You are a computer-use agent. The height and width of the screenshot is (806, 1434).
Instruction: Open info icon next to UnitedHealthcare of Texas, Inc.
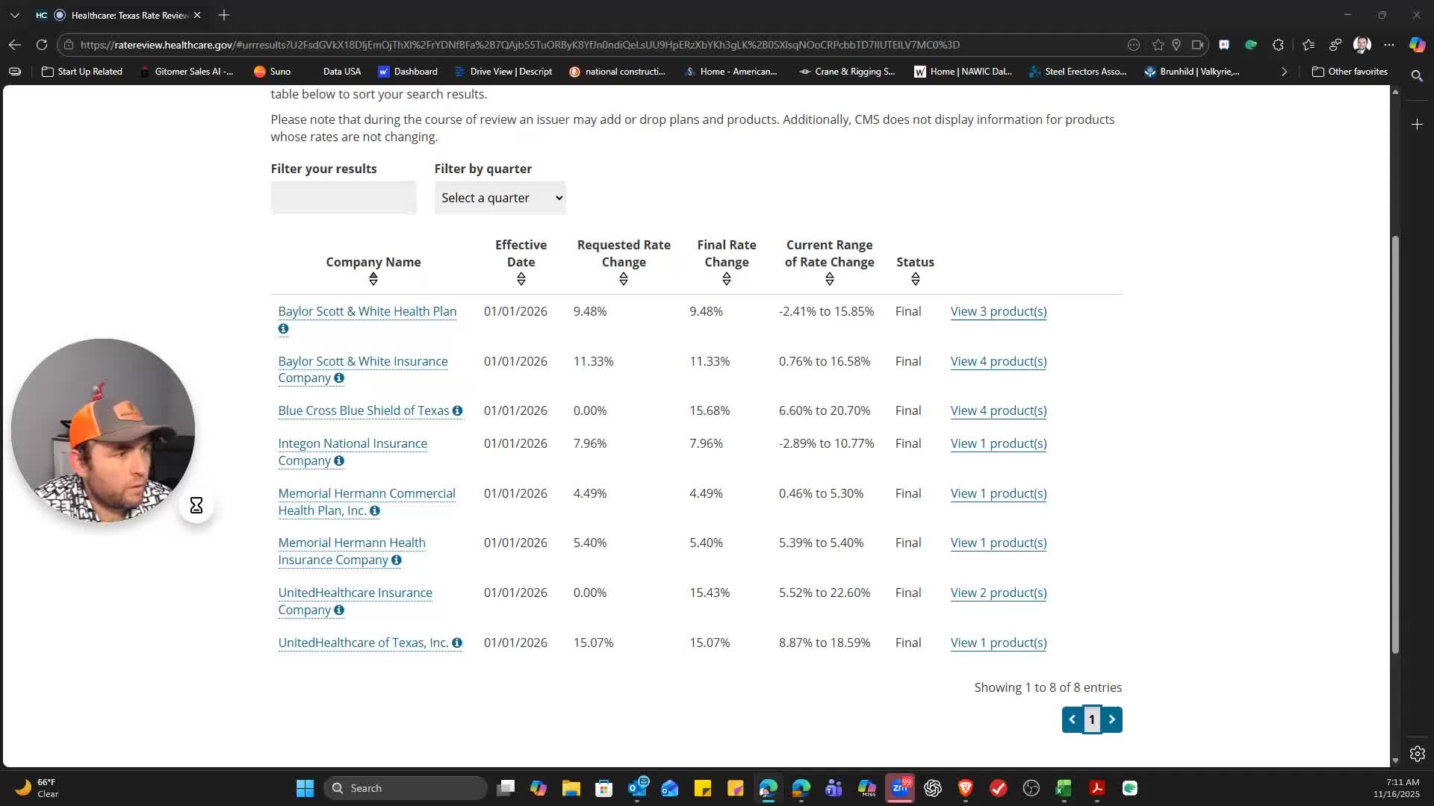[457, 643]
